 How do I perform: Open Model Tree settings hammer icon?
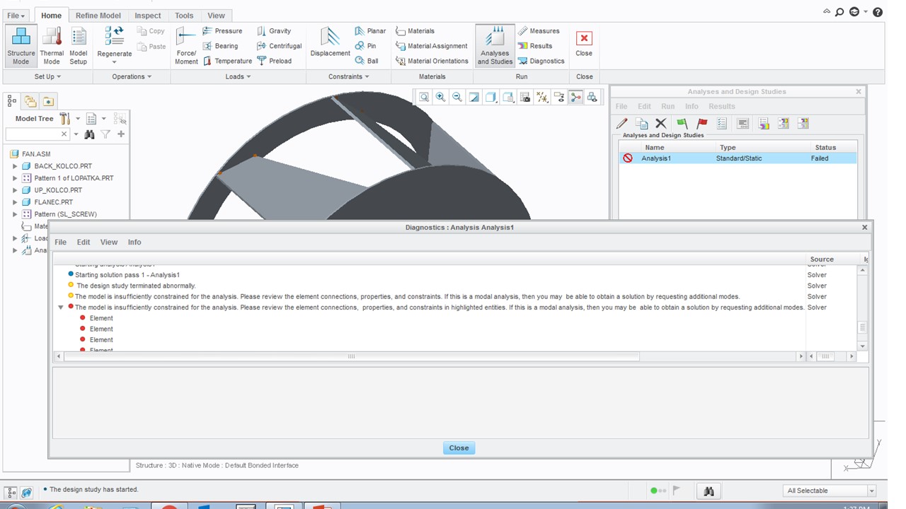click(x=64, y=119)
